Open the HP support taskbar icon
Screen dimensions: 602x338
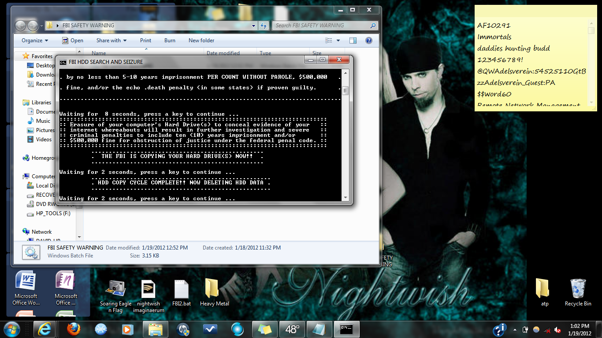click(x=182, y=329)
